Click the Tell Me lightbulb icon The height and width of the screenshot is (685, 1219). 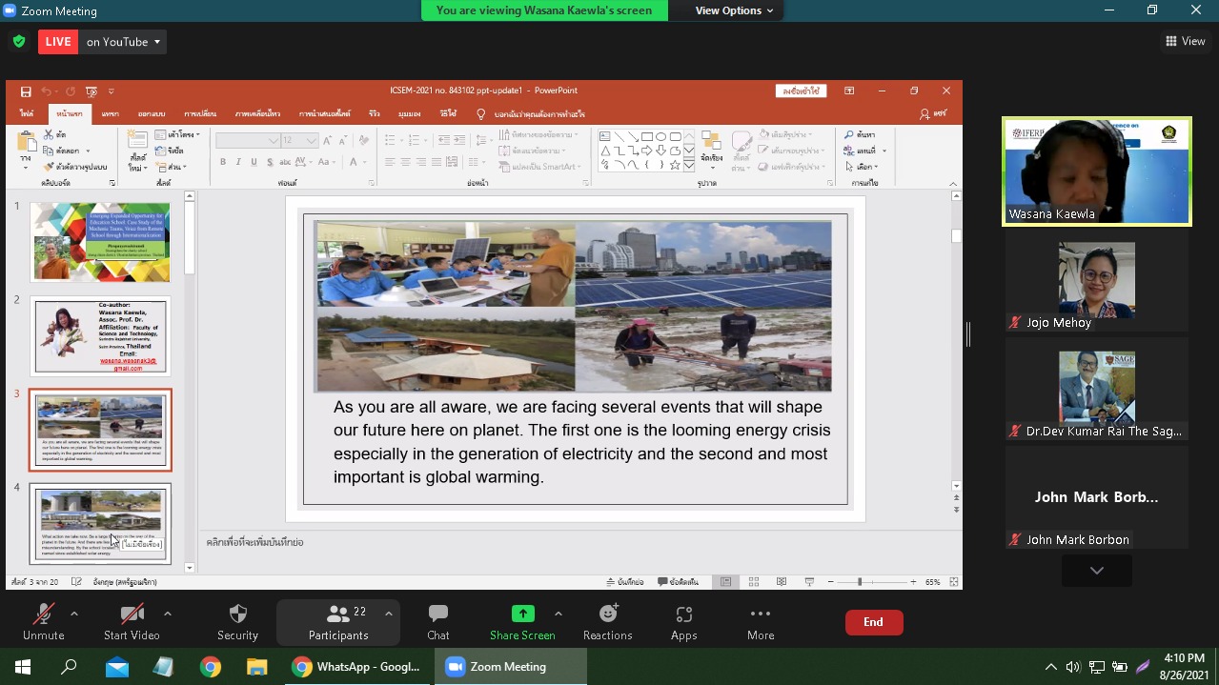[x=480, y=114]
